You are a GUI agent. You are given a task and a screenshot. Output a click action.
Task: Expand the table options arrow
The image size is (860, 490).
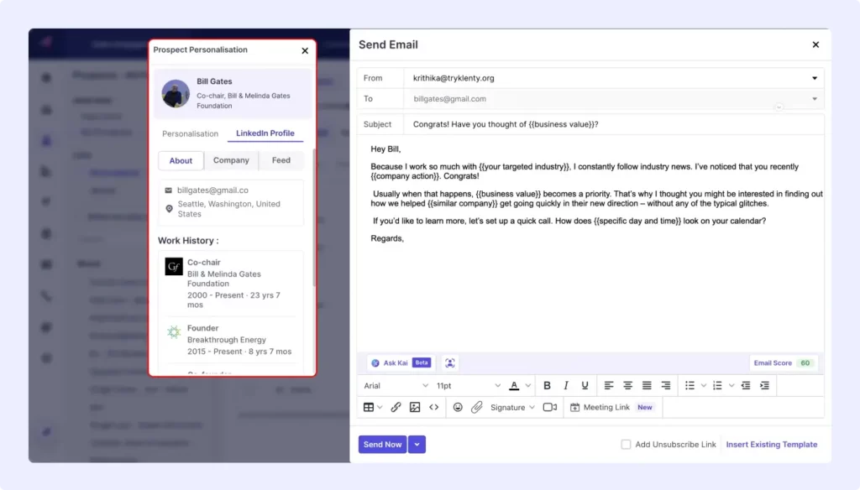click(x=380, y=407)
